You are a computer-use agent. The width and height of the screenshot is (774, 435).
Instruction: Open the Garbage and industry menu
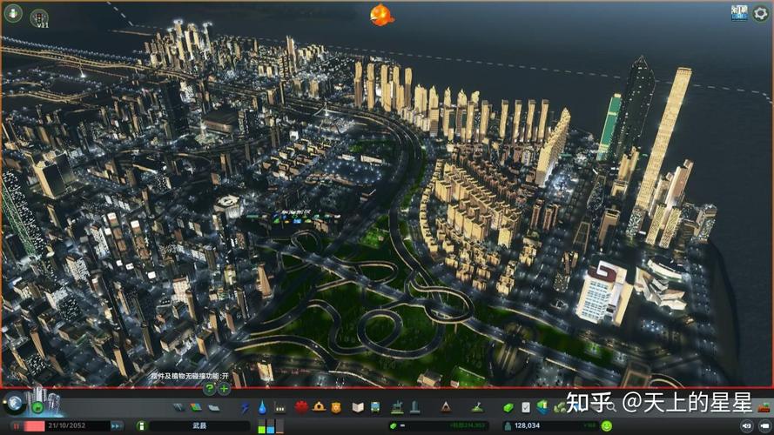coord(279,408)
